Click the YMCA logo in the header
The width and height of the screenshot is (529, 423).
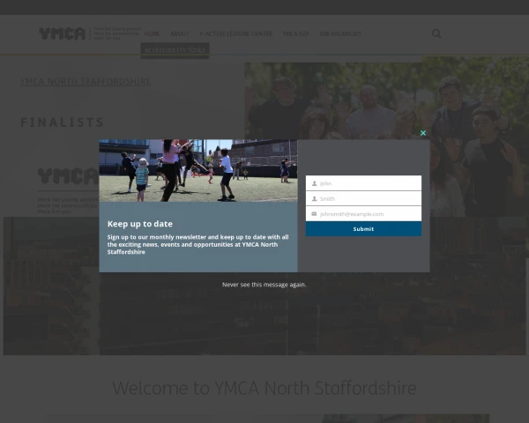pyautogui.click(x=89, y=33)
